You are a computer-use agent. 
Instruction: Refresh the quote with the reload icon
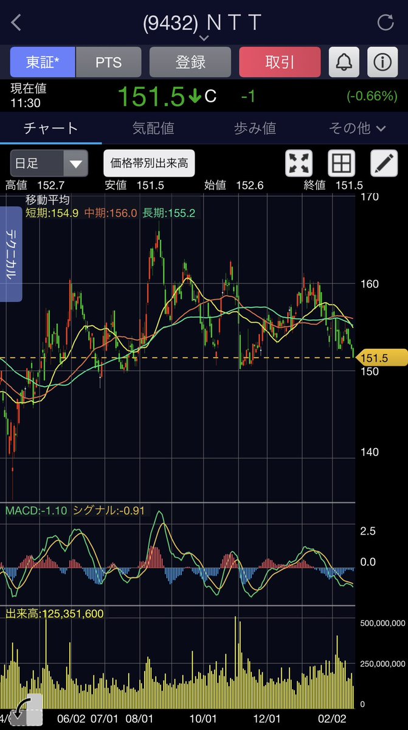pyautogui.click(x=386, y=23)
